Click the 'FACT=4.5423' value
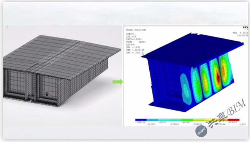This screenshot has height=142, width=250. [134, 39]
